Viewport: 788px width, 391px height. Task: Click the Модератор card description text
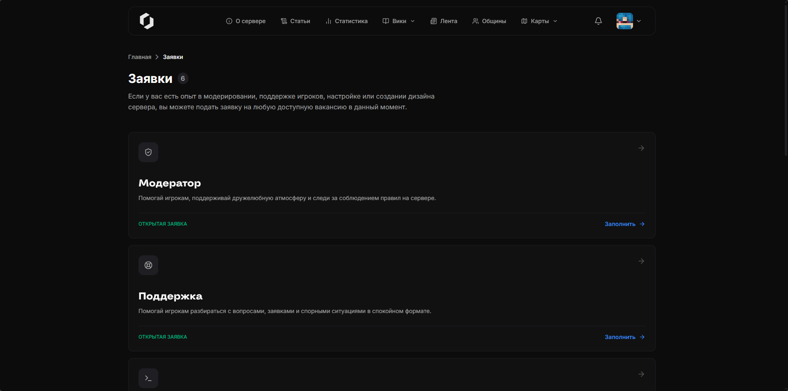287,198
